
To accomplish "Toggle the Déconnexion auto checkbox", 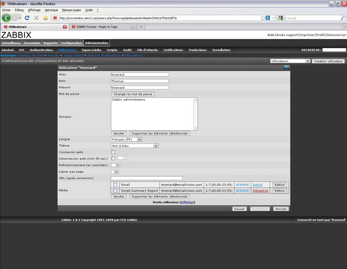I will pyautogui.click(x=113, y=159).
